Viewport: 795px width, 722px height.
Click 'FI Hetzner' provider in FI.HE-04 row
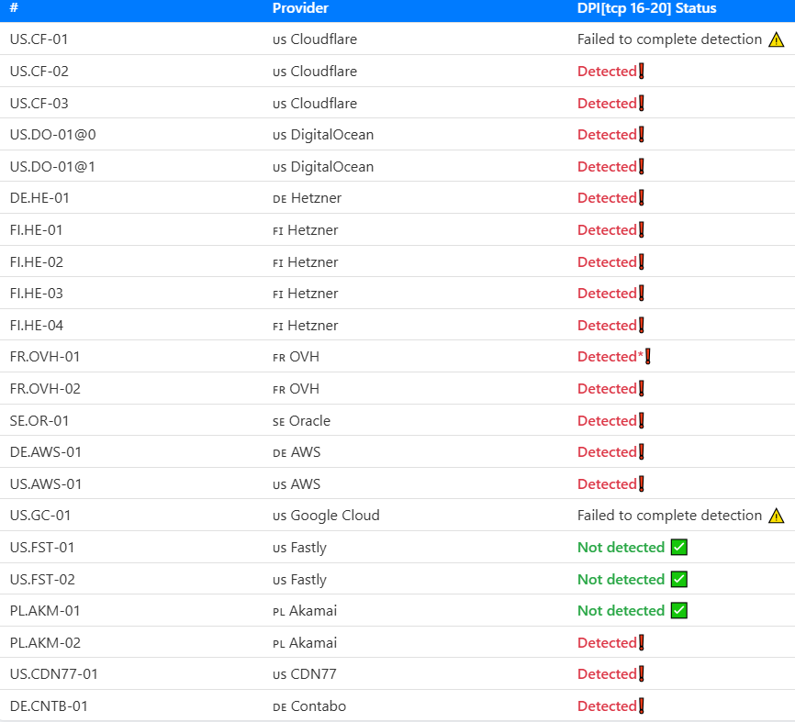coord(305,326)
